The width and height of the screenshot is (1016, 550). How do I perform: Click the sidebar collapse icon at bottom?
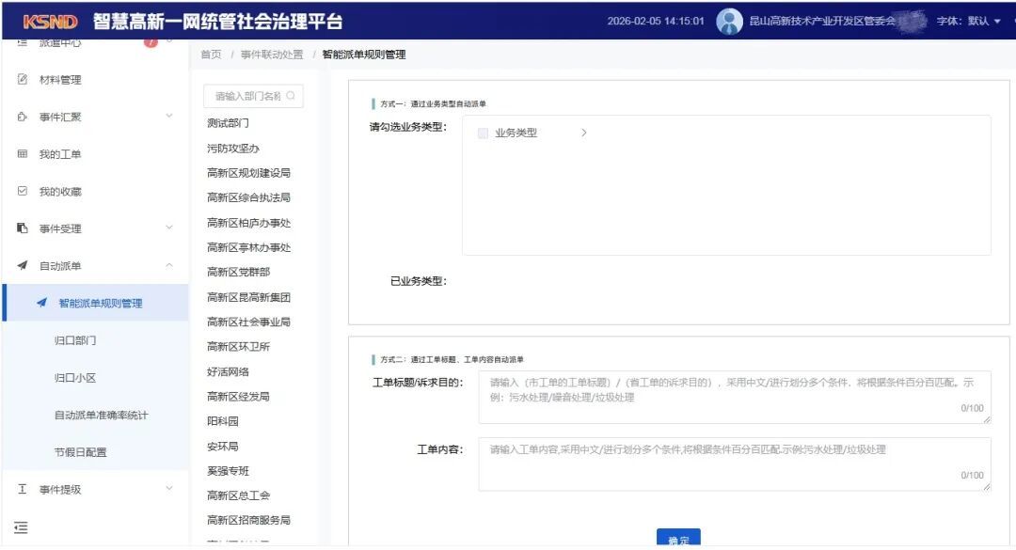pyautogui.click(x=22, y=527)
